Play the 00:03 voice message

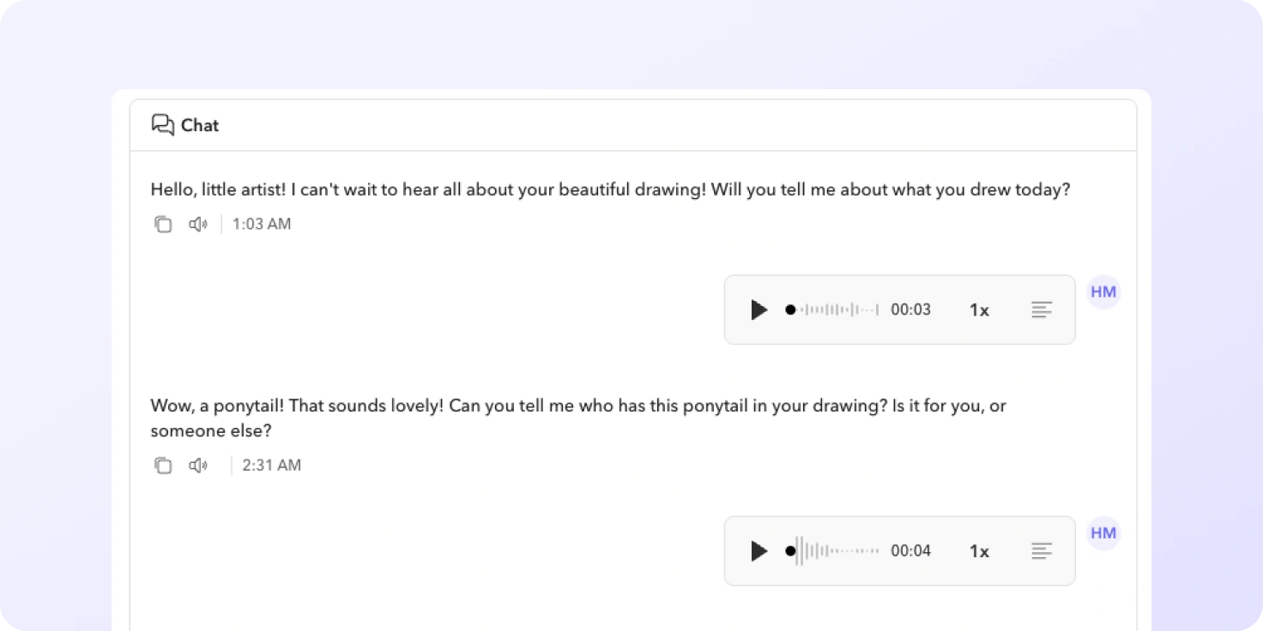click(x=758, y=309)
